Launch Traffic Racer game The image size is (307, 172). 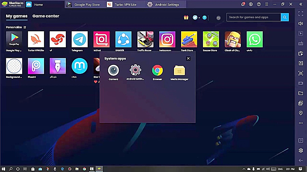coord(145,39)
